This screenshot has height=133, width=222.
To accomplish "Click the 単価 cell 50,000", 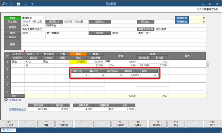I will pos(95,62).
